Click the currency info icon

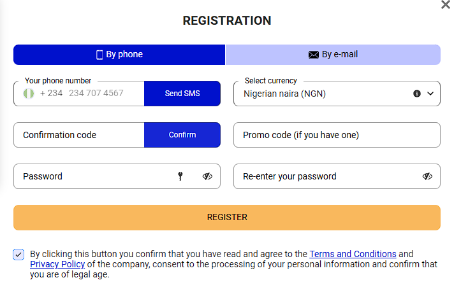click(x=417, y=93)
